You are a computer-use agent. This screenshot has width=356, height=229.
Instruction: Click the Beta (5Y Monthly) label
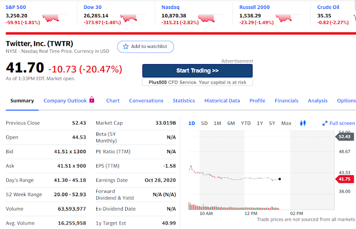106,138
